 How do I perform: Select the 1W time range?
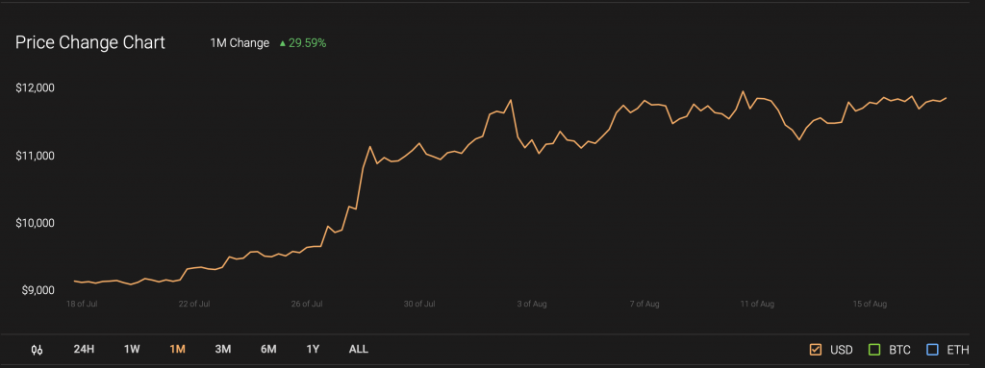132,349
